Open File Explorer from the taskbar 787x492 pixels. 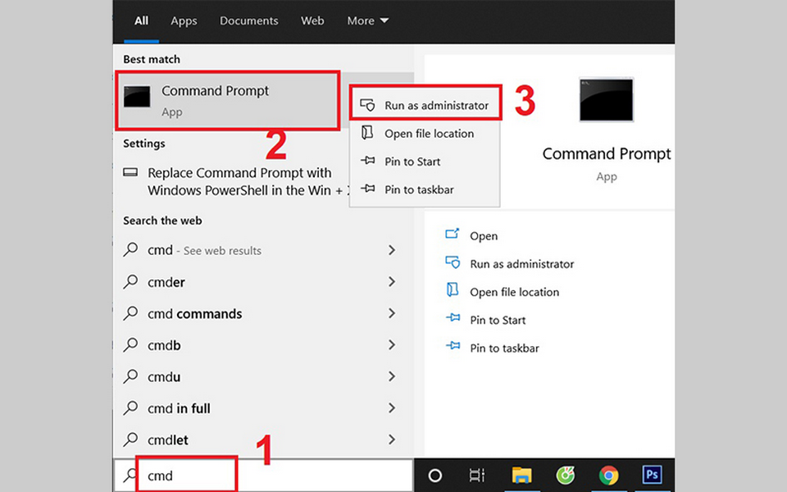click(x=521, y=475)
